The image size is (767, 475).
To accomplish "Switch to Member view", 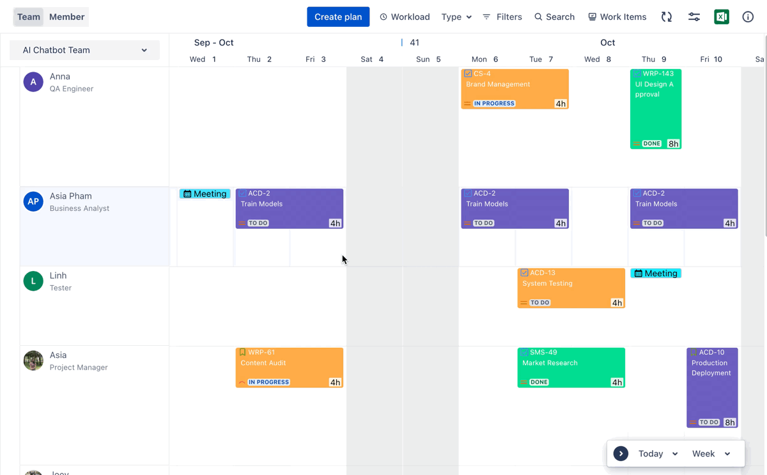I will pos(66,17).
